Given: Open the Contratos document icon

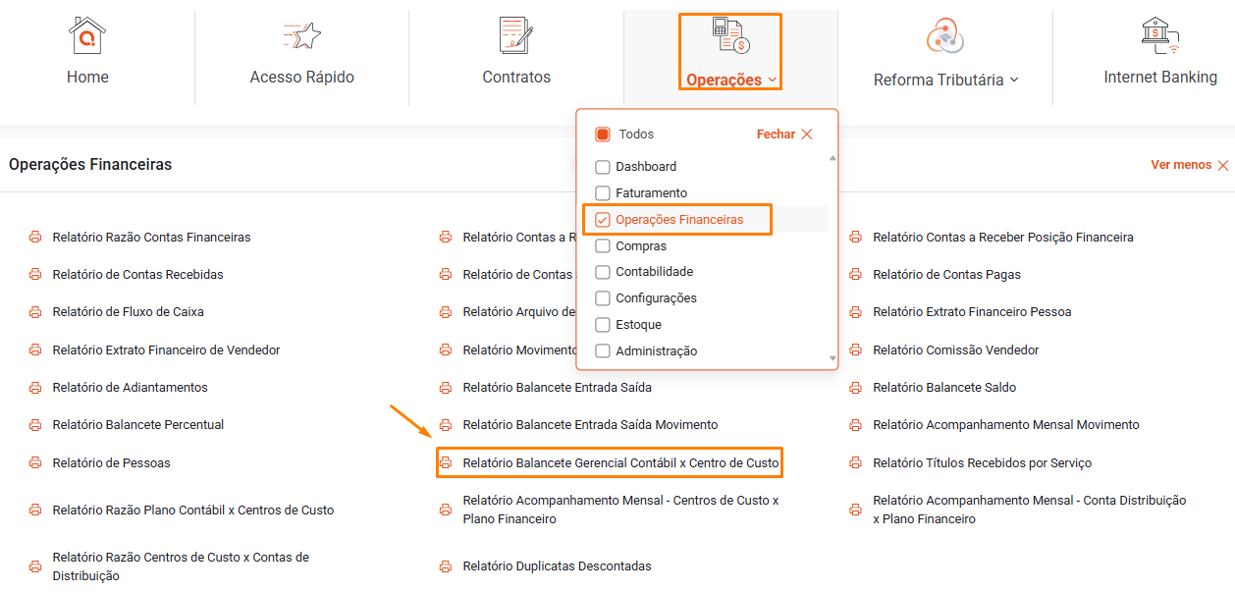Looking at the screenshot, I should (515, 35).
